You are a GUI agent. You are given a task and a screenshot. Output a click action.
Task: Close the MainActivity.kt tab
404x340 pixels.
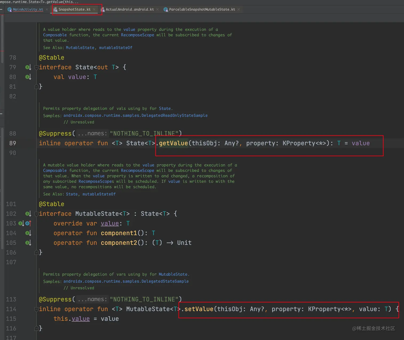point(47,9)
